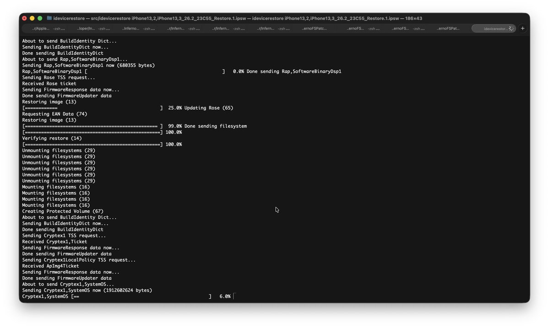Click 'Sending Cryptex1,SystemOS now (1912602624 bytes)'
The image size is (549, 328).
(87, 290)
